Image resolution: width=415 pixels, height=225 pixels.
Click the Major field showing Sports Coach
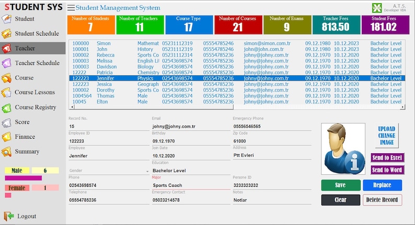point(191,185)
